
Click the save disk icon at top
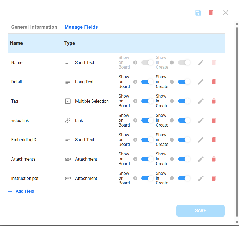coord(198,13)
